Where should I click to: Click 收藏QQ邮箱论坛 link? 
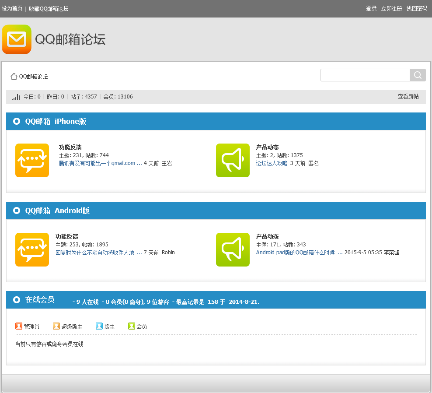[x=49, y=9]
